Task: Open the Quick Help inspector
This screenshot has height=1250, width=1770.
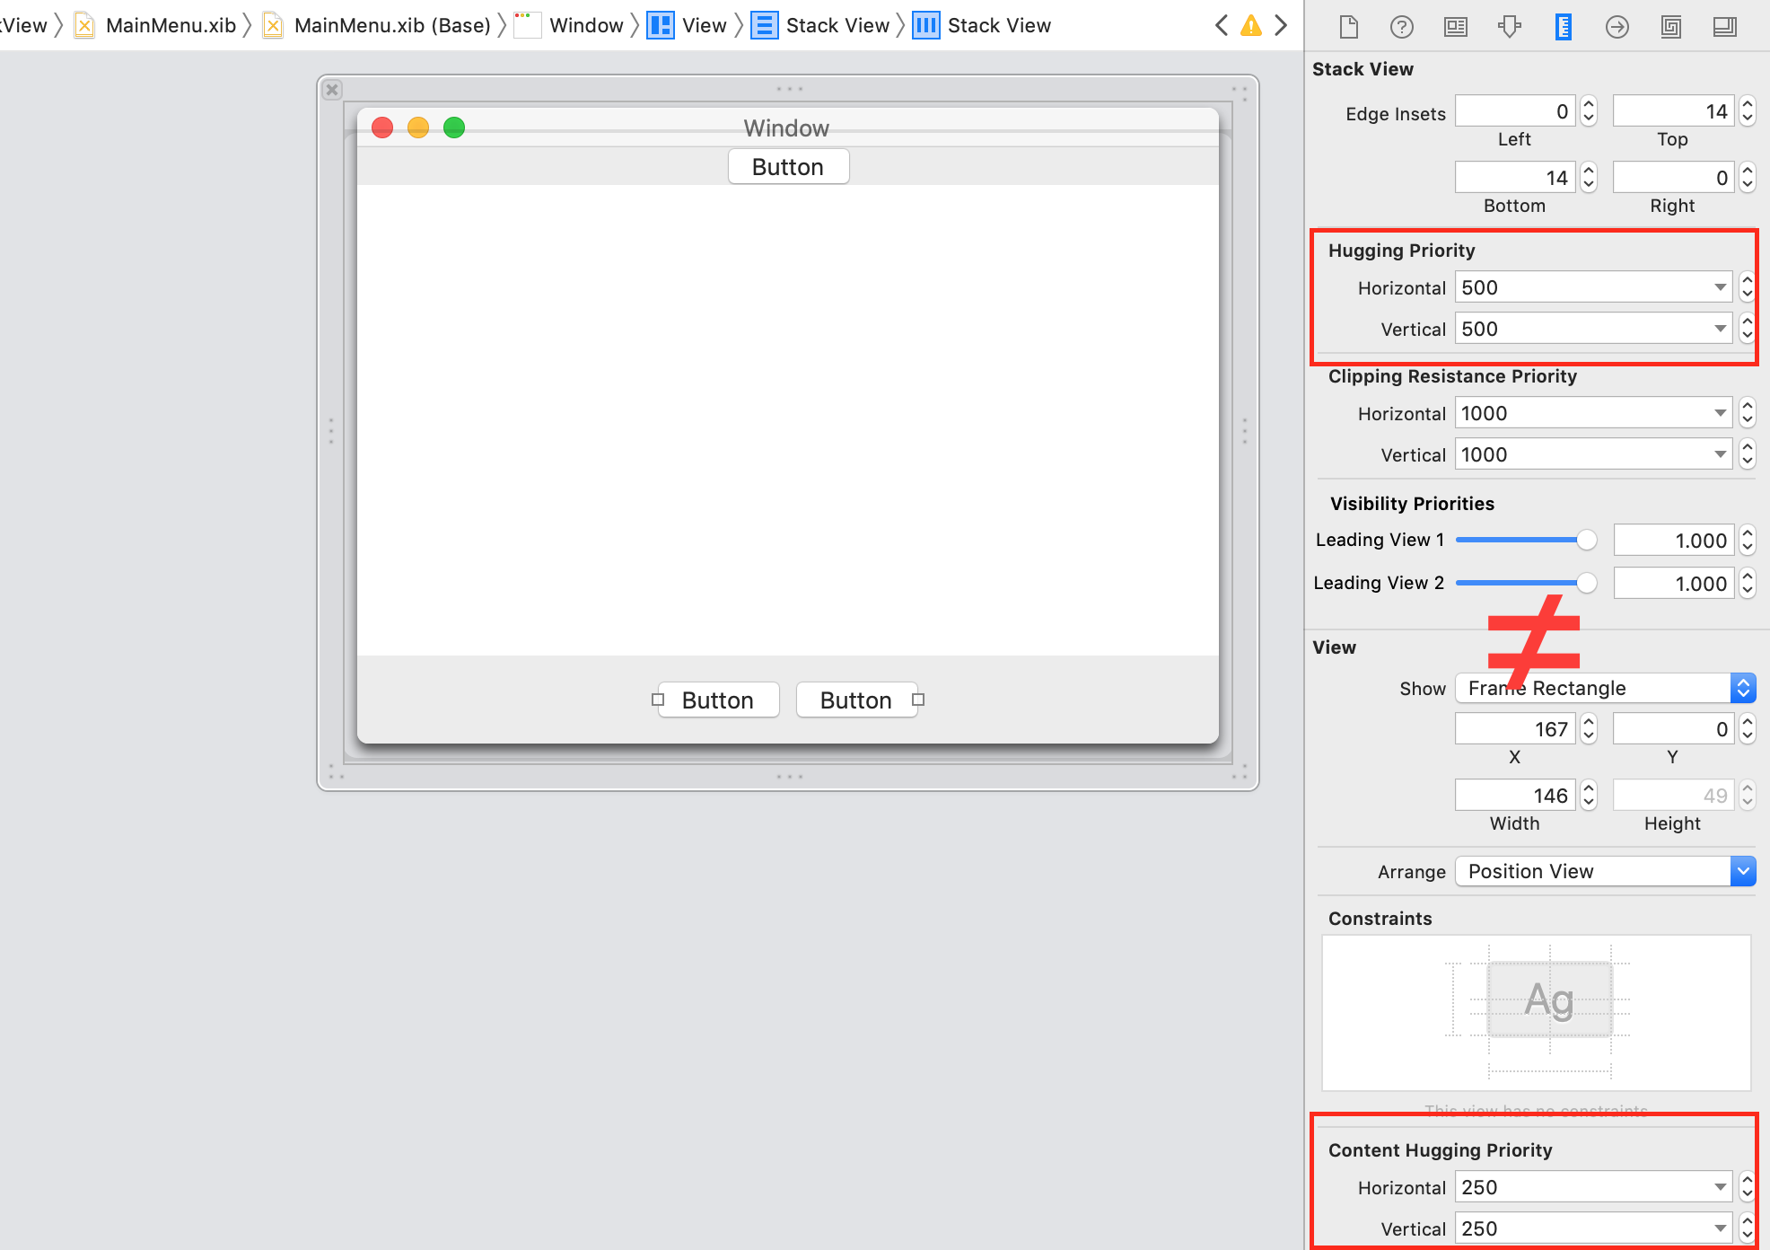Action: [1401, 27]
